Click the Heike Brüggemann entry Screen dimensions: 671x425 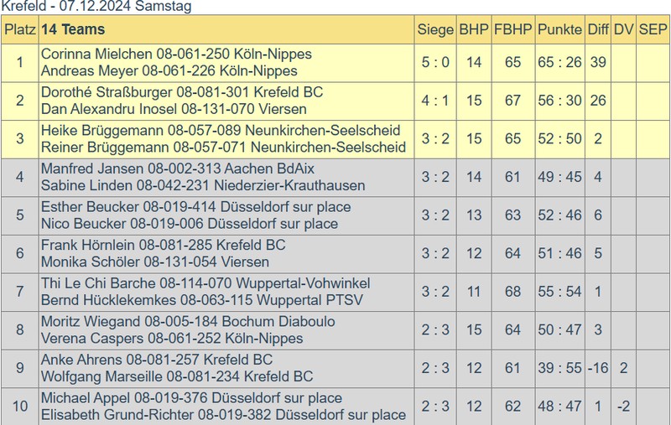tap(221, 131)
